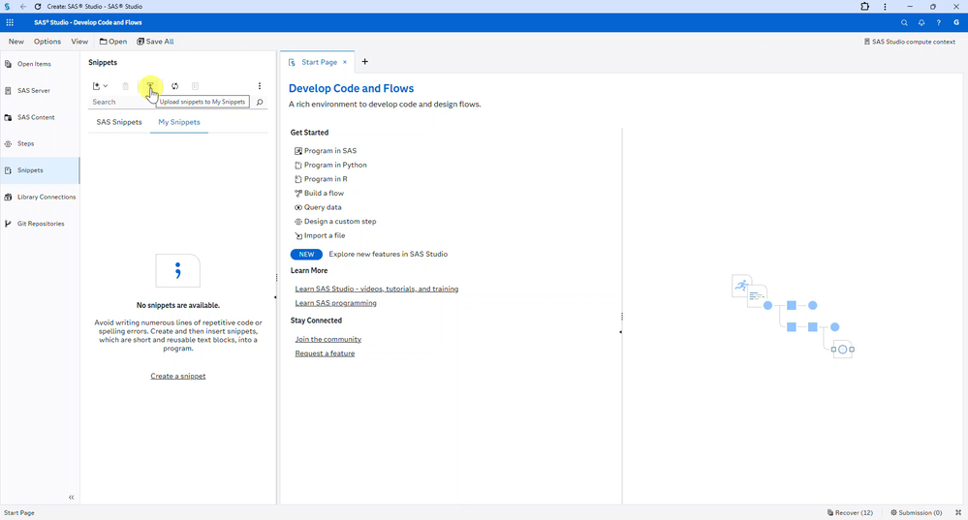Close the Start Page tab
Image resolution: width=968 pixels, height=520 pixels.
pos(345,62)
